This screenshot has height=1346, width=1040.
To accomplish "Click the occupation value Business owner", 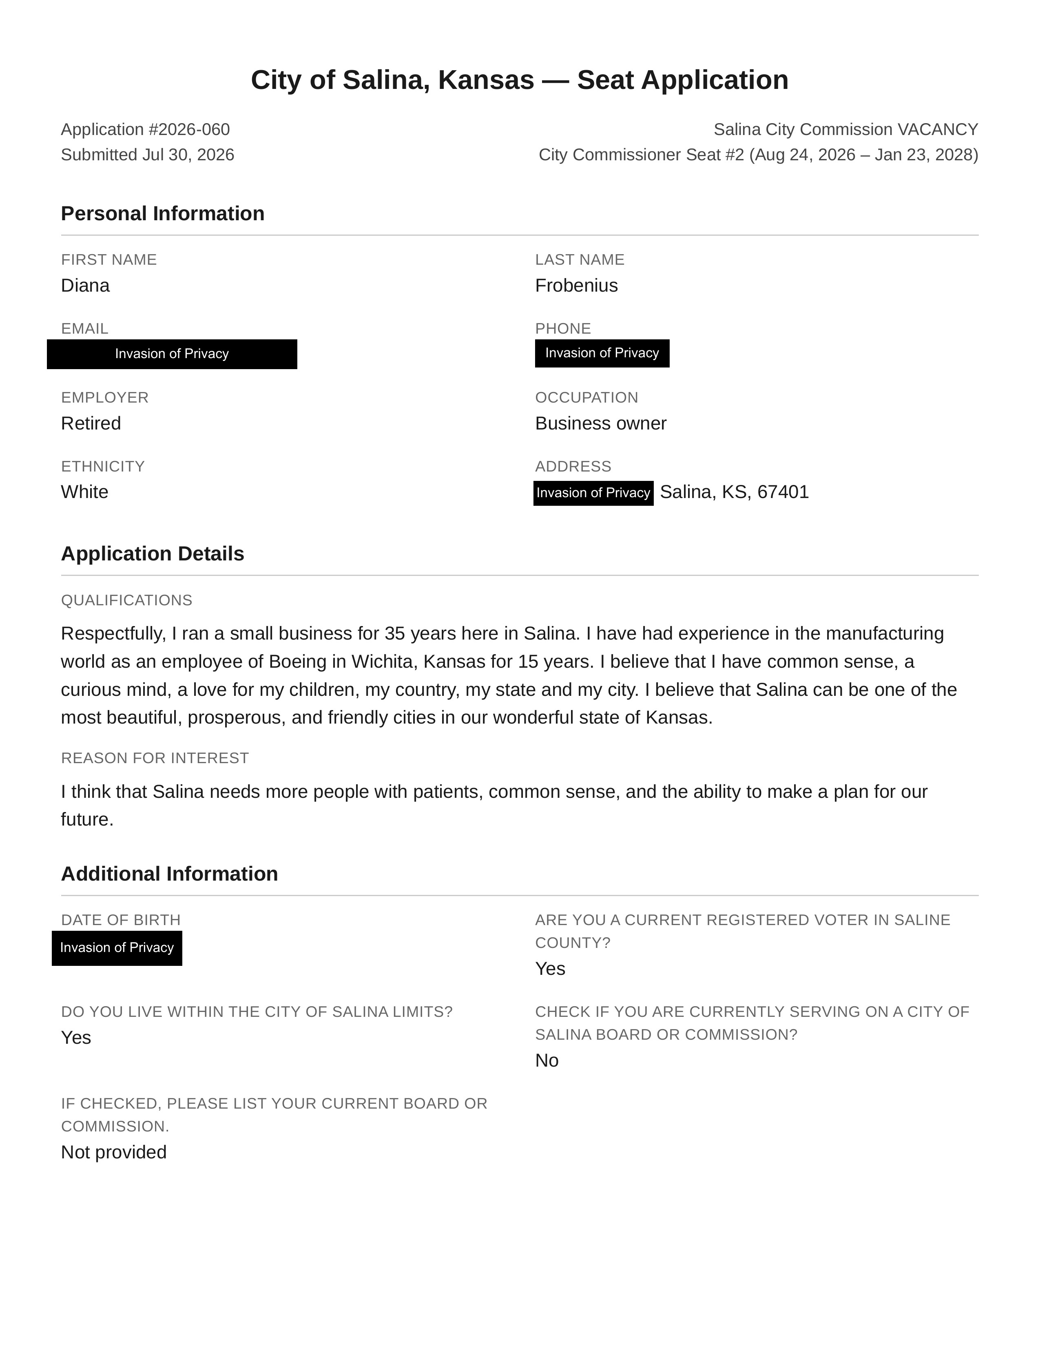I will coord(601,423).
